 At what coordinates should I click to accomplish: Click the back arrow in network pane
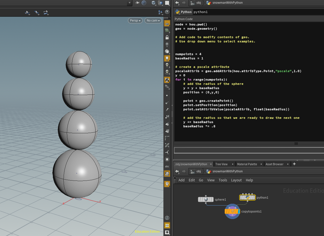[177, 171]
